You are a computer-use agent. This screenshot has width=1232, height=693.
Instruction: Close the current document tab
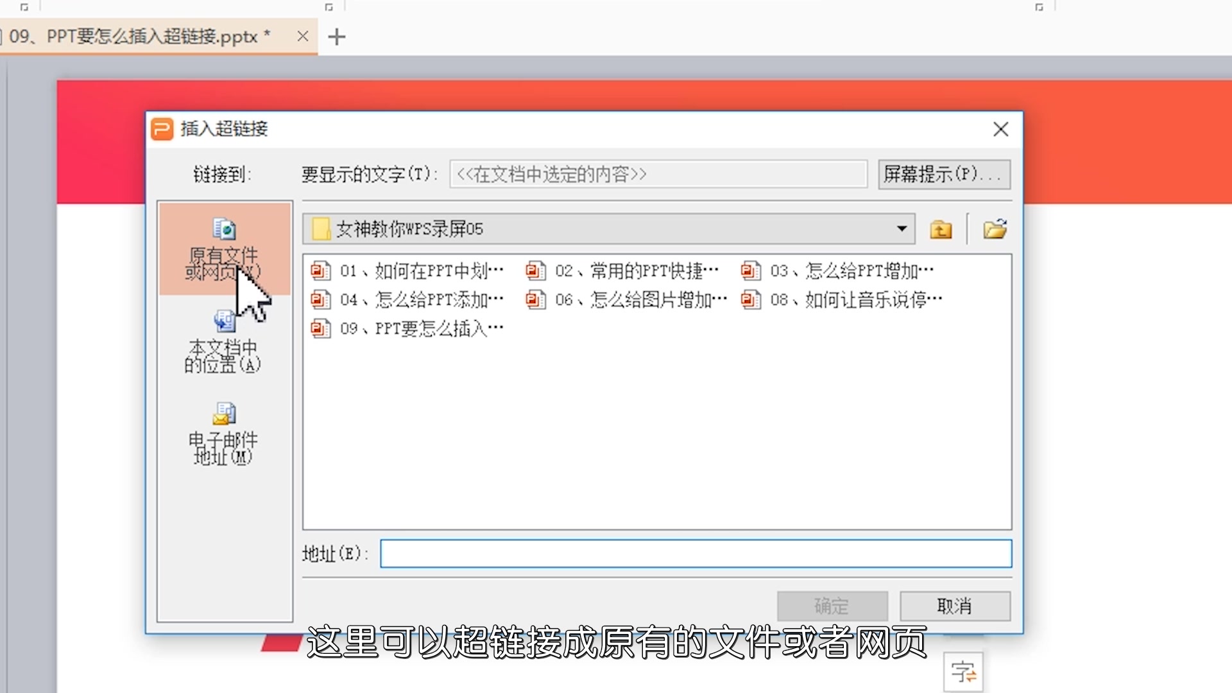[302, 37]
